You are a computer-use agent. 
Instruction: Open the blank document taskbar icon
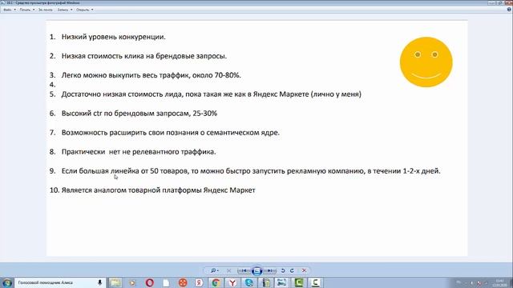point(166,282)
